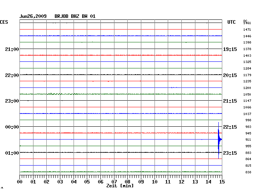Click the DC value 1066
The image size is (253, 192).
247,107
